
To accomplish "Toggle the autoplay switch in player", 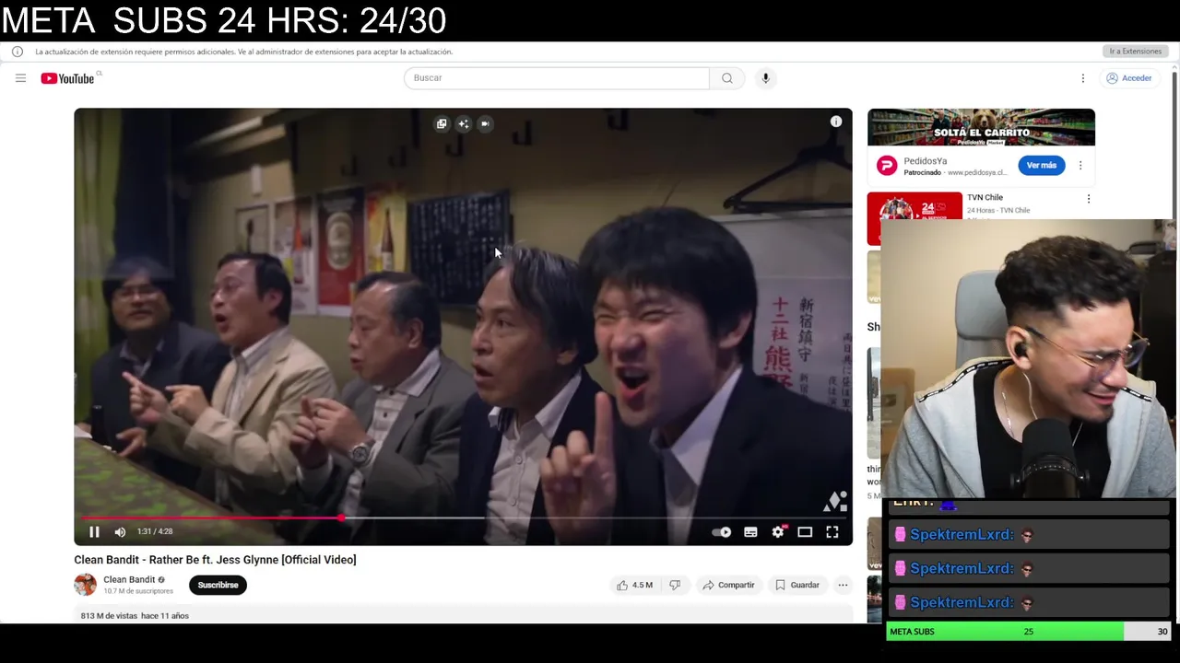I will [x=722, y=531].
